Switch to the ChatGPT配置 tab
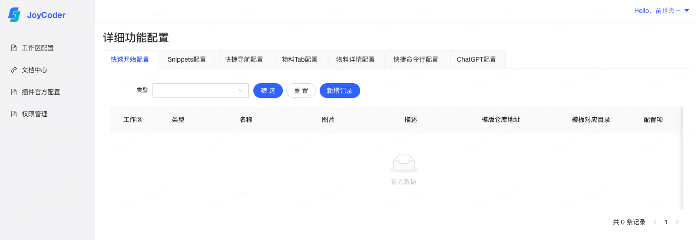Image resolution: width=696 pixels, height=240 pixels. [x=477, y=59]
